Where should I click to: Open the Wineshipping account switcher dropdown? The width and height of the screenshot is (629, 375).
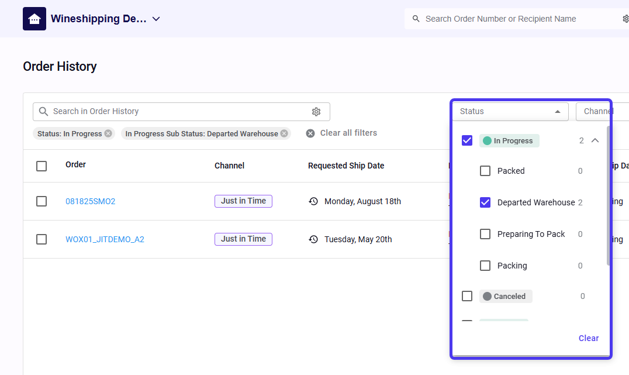pyautogui.click(x=156, y=19)
